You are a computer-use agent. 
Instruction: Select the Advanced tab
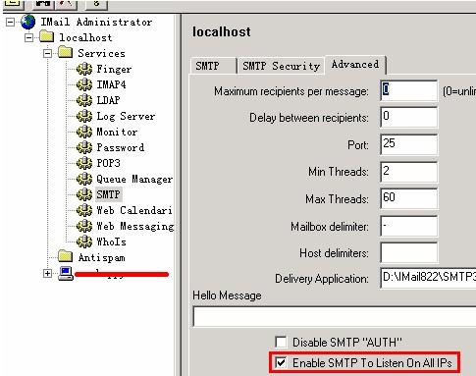point(355,64)
